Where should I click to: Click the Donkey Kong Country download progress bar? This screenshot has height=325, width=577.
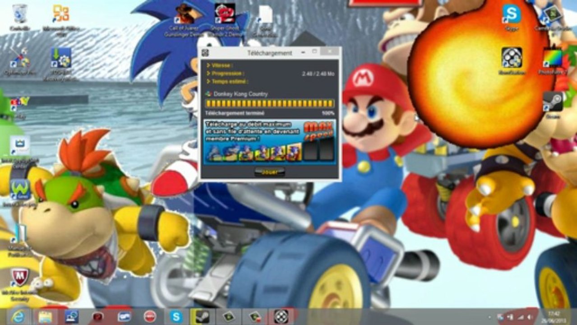coord(270,103)
